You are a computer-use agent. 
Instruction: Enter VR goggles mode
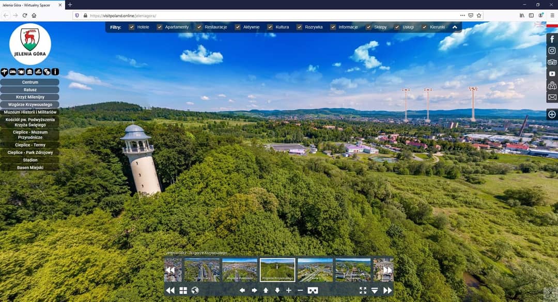313,291
